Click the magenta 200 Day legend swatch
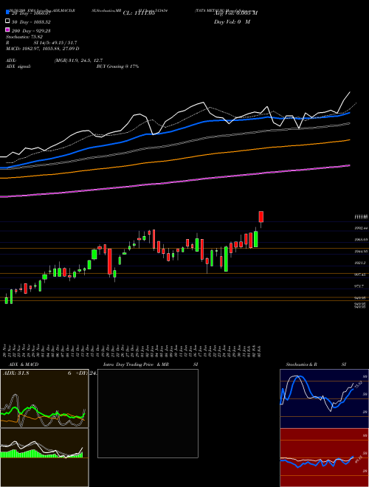Image resolution: width=369 pixels, height=487 pixels. pos(7,30)
